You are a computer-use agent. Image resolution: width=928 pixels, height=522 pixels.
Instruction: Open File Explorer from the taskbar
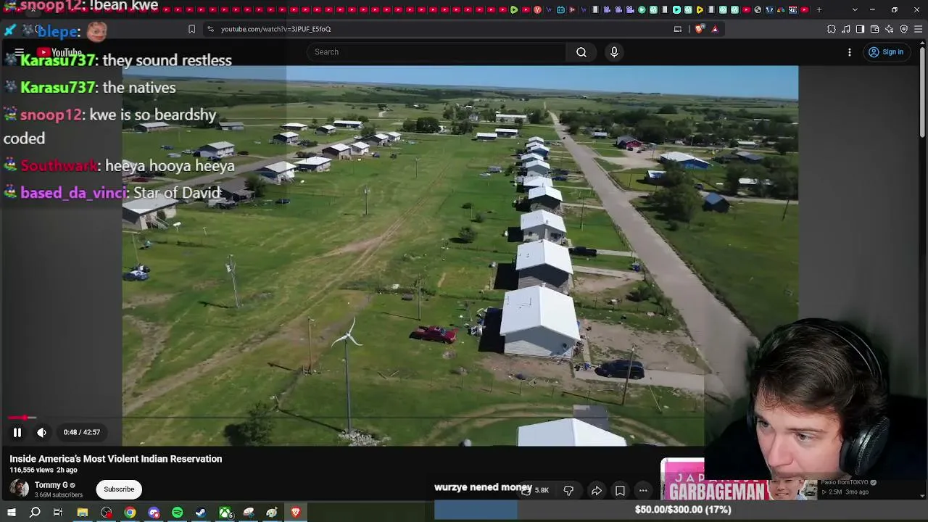click(x=83, y=513)
